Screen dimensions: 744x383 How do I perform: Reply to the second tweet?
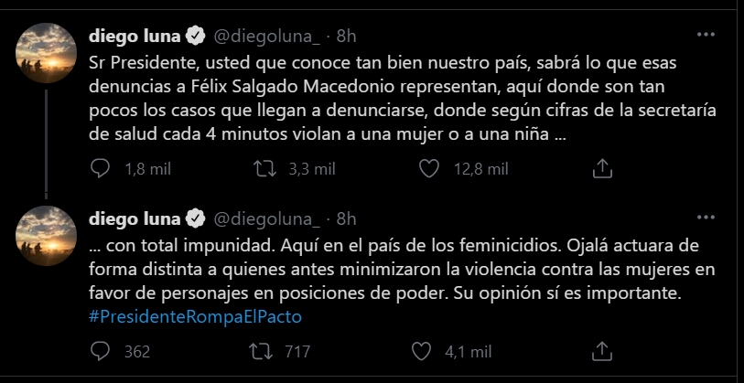(x=102, y=351)
